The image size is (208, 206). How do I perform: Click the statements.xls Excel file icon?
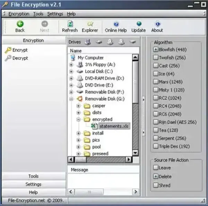(x=94, y=126)
